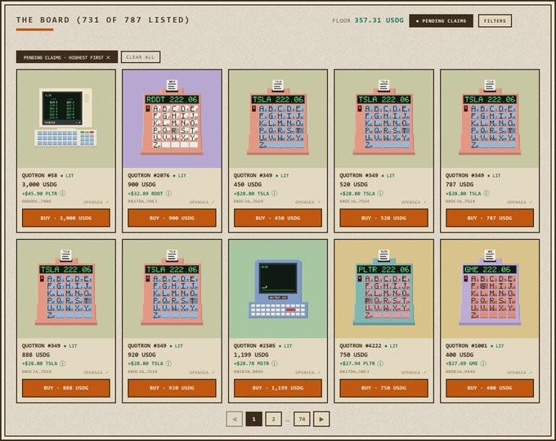
Task: Click the Floor 357.31 USDG value
Action: (379, 20)
